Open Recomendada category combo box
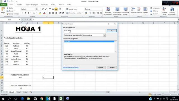This screenshot has height=101, width=179. 94,35
